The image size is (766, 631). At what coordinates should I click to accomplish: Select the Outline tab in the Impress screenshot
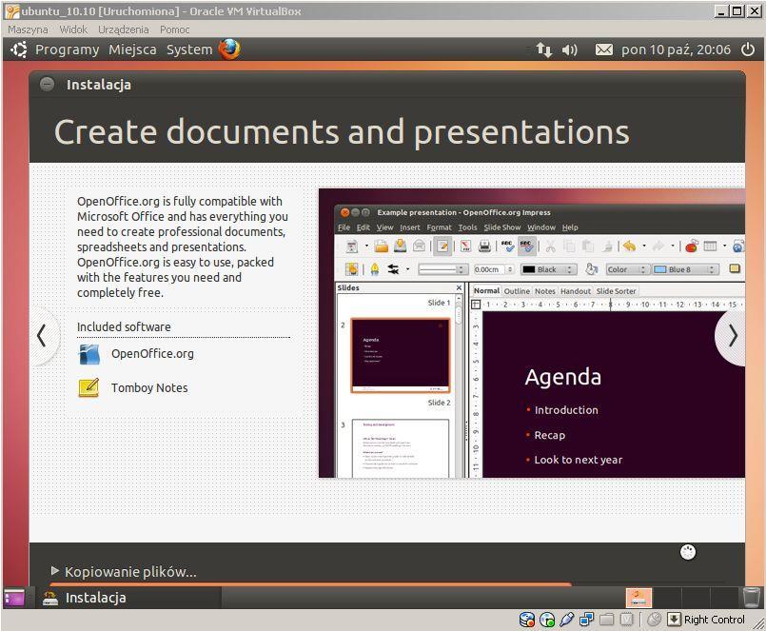(x=517, y=291)
